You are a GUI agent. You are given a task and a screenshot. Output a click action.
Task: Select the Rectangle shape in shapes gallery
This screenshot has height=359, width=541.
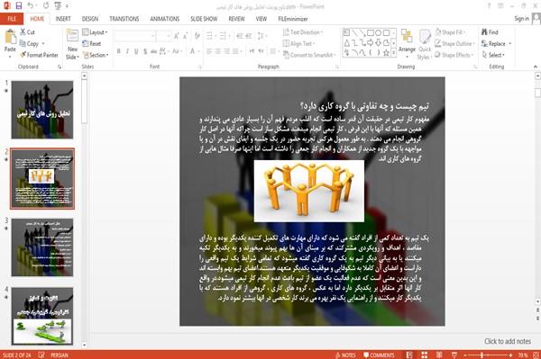coord(371,33)
